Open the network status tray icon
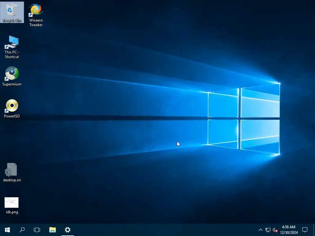 268,230
